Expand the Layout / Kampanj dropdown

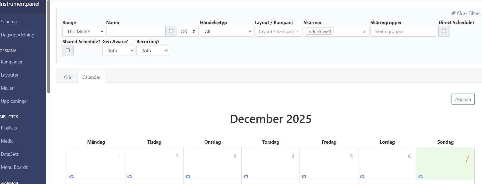tap(278, 31)
